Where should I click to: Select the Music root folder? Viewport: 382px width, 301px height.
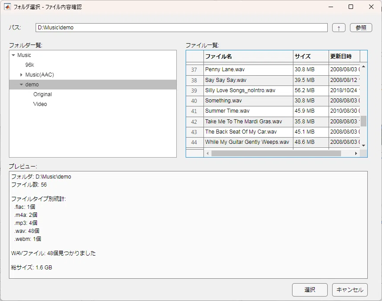click(24, 55)
